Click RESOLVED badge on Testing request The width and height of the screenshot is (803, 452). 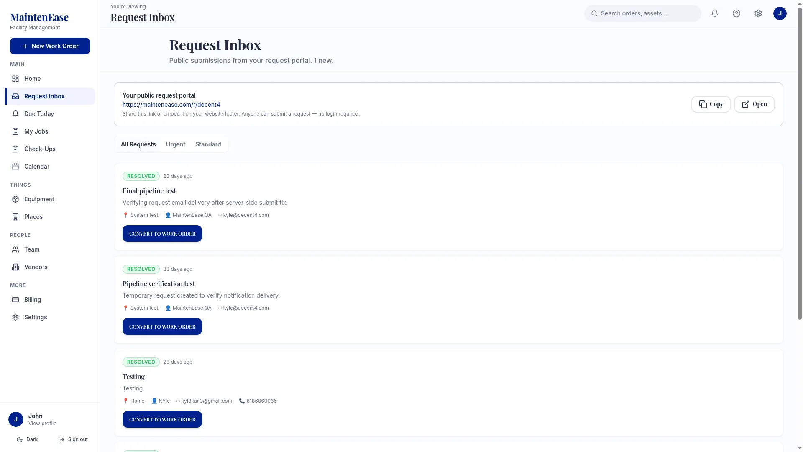click(x=141, y=362)
